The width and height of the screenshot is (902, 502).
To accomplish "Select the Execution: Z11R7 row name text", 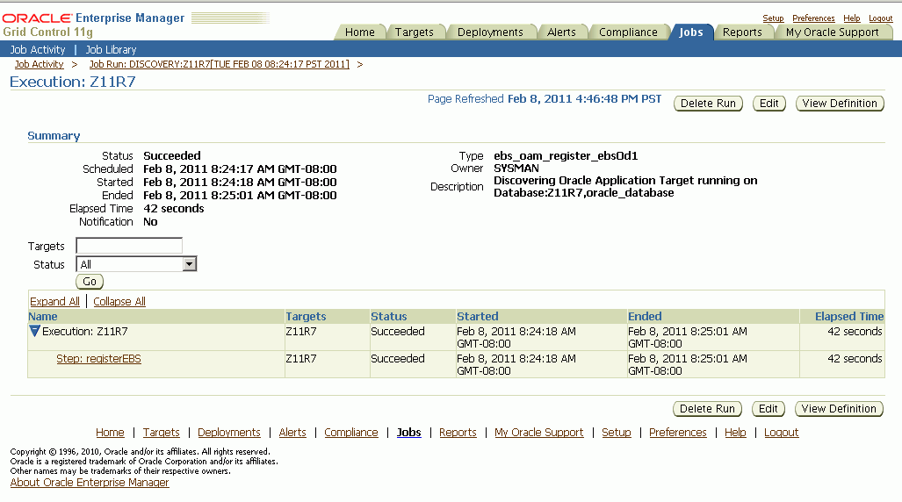I will (85, 331).
